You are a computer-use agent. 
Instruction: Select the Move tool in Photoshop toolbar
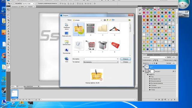(8, 10)
